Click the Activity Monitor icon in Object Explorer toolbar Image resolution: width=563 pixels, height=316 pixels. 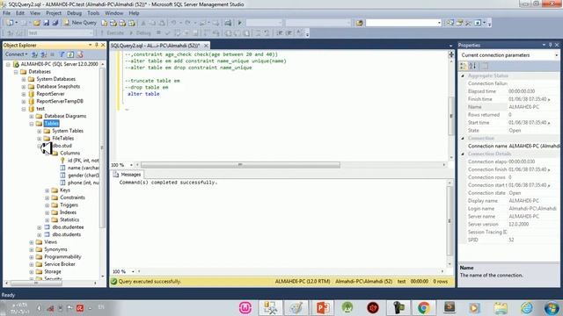point(80,54)
